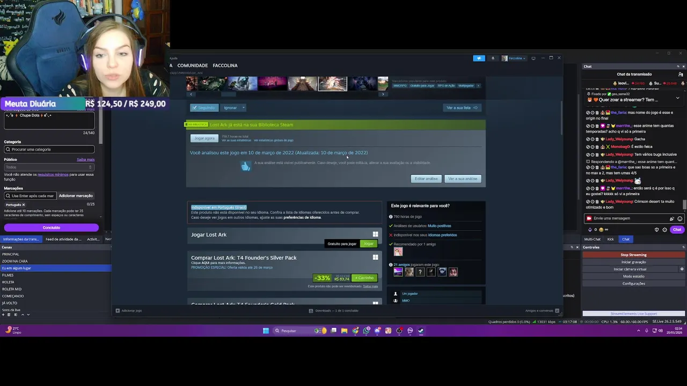687x386 pixels.
Task: Move scene up with arrow icon
Action: 23,315
